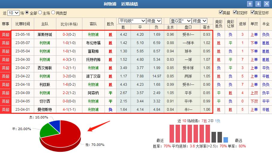
Task: Click the down arrow icon in header
Action: click(x=258, y=4)
